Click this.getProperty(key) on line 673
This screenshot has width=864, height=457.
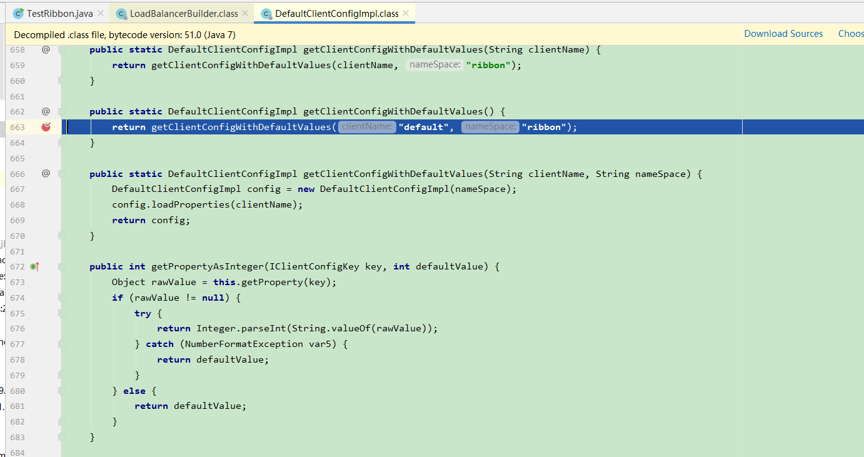[x=272, y=283]
